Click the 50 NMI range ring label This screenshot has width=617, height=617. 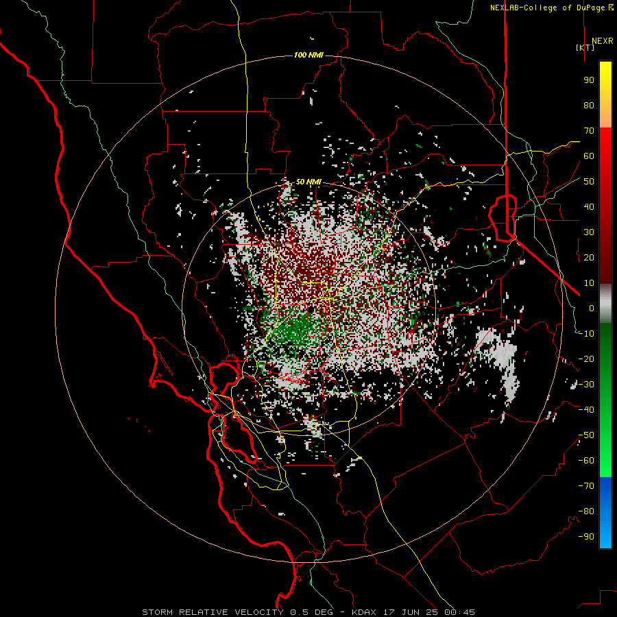click(x=308, y=182)
